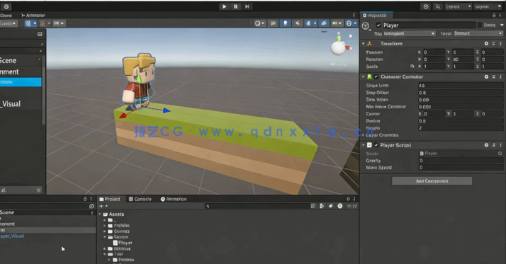Open the draw mode dropdown in Scene view

point(259,23)
